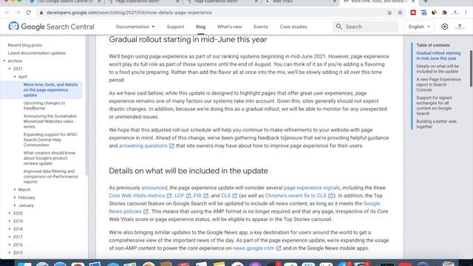
Task: Collapse the 2021 archive year
Action: pos(10,69)
